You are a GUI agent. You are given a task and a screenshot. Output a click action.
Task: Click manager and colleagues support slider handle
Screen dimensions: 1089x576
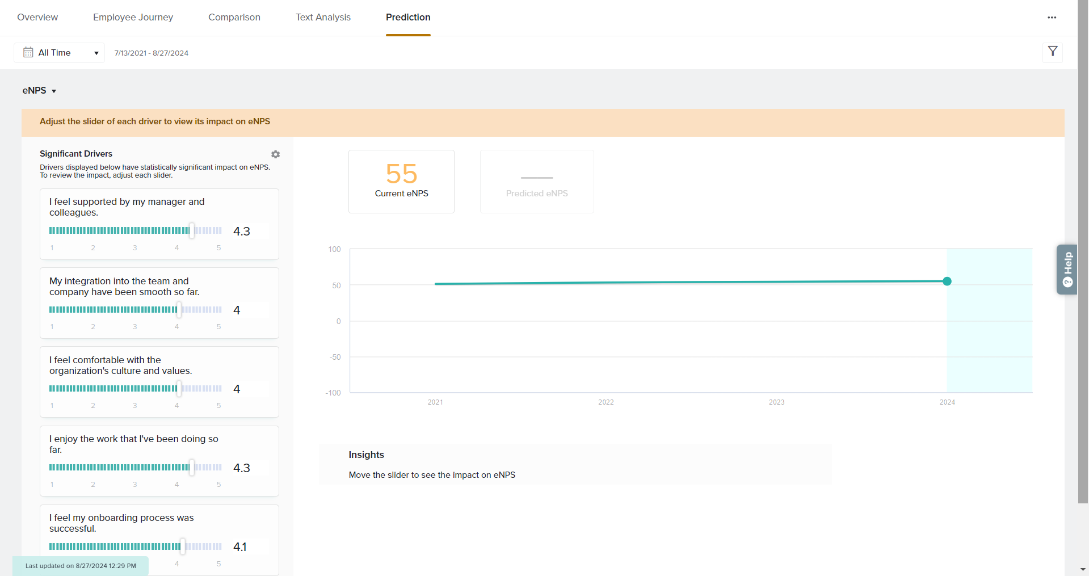[x=192, y=230]
